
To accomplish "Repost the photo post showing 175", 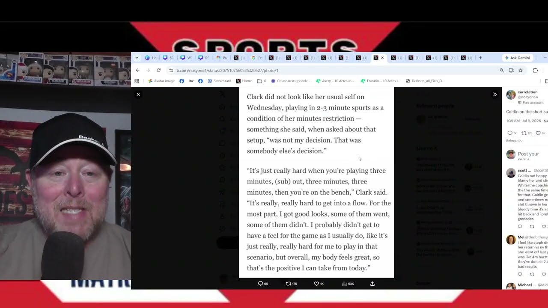I will coord(291,284).
